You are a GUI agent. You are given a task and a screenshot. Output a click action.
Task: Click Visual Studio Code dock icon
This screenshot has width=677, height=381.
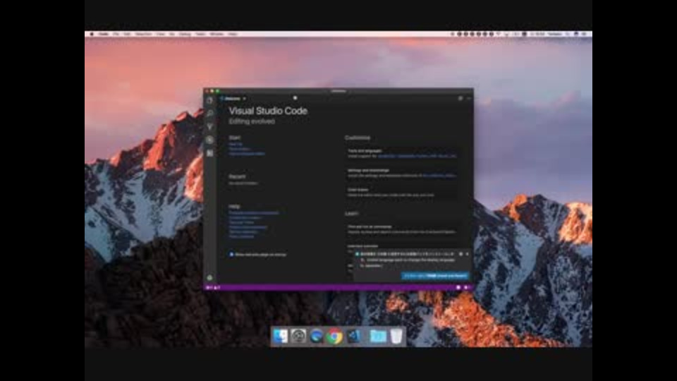[x=353, y=336]
